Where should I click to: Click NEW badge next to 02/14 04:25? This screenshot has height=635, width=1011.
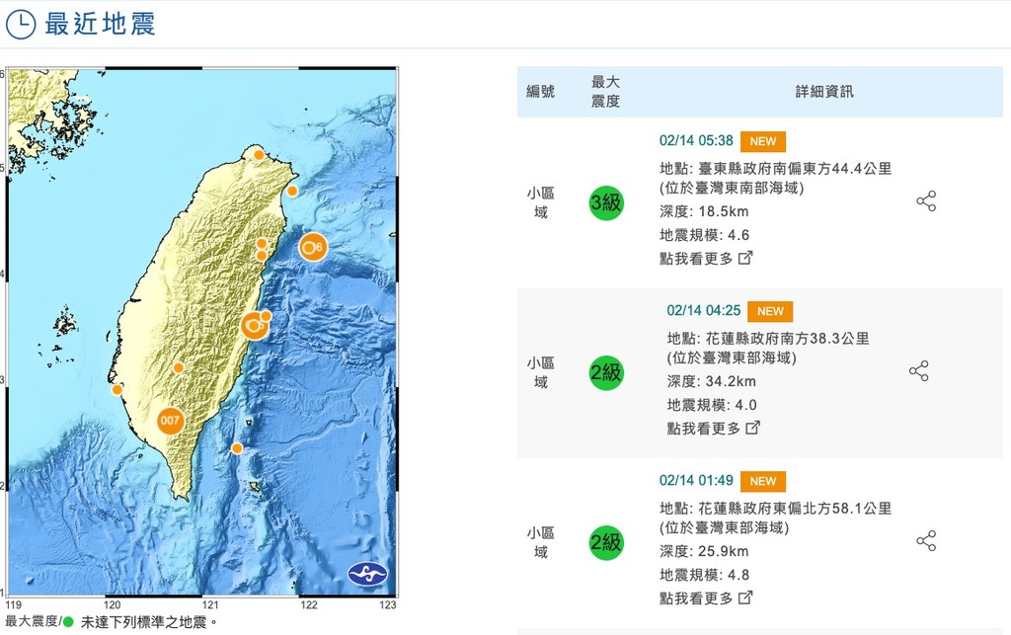click(770, 311)
